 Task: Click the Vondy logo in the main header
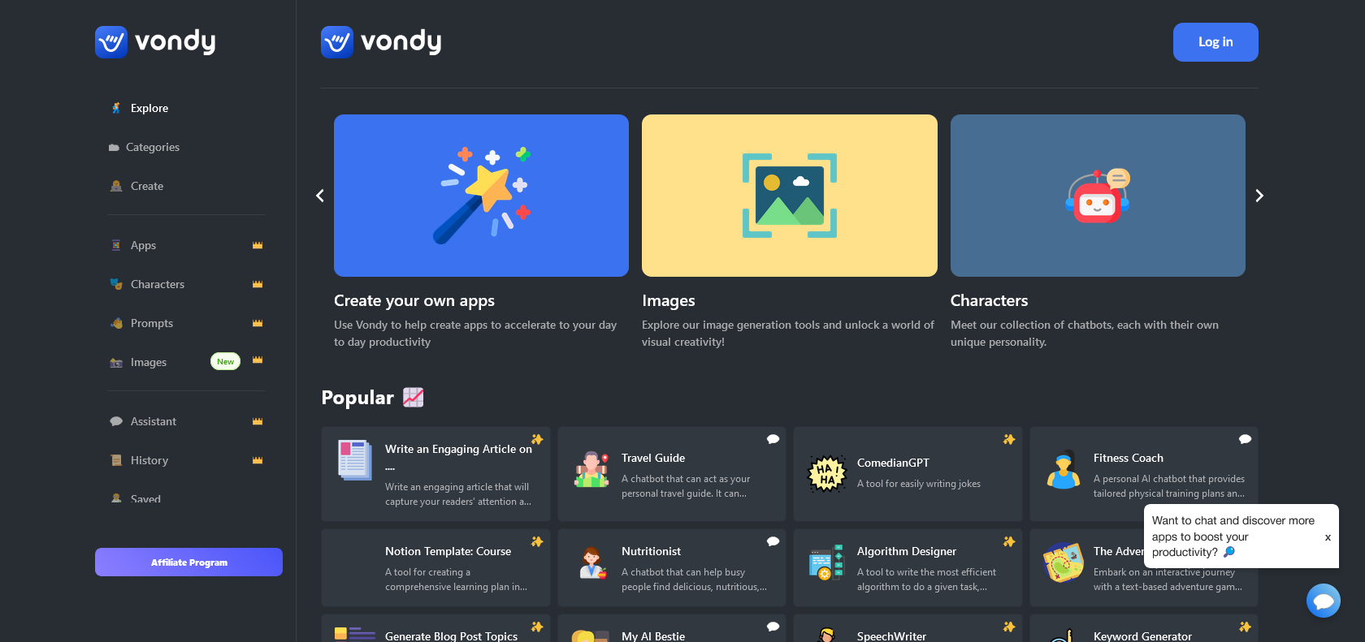click(x=381, y=41)
